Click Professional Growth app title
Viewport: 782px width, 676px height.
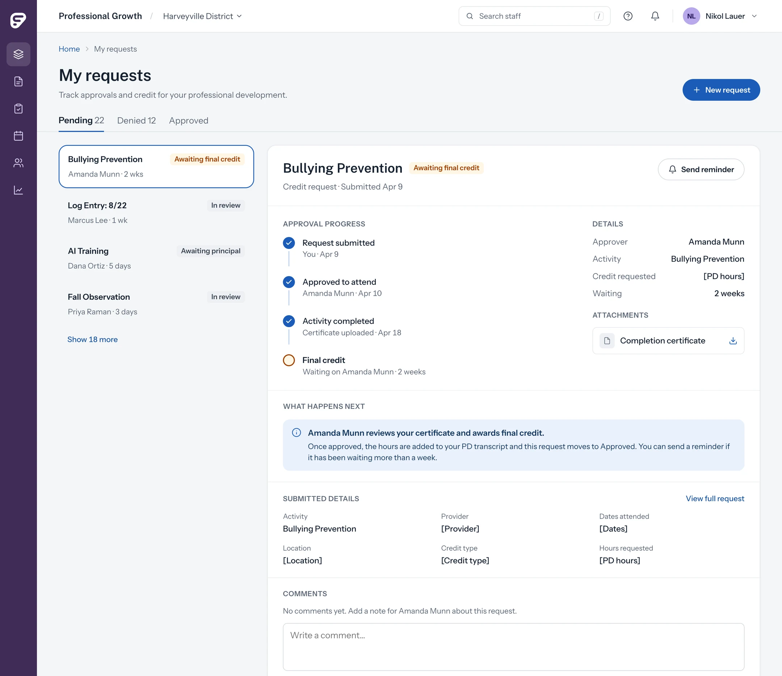point(100,16)
